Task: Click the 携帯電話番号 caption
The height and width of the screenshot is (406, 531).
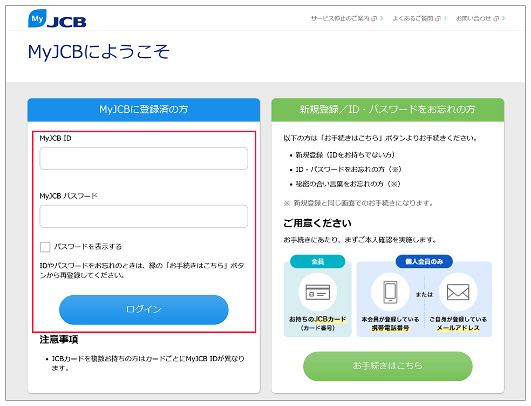Action: [x=391, y=328]
